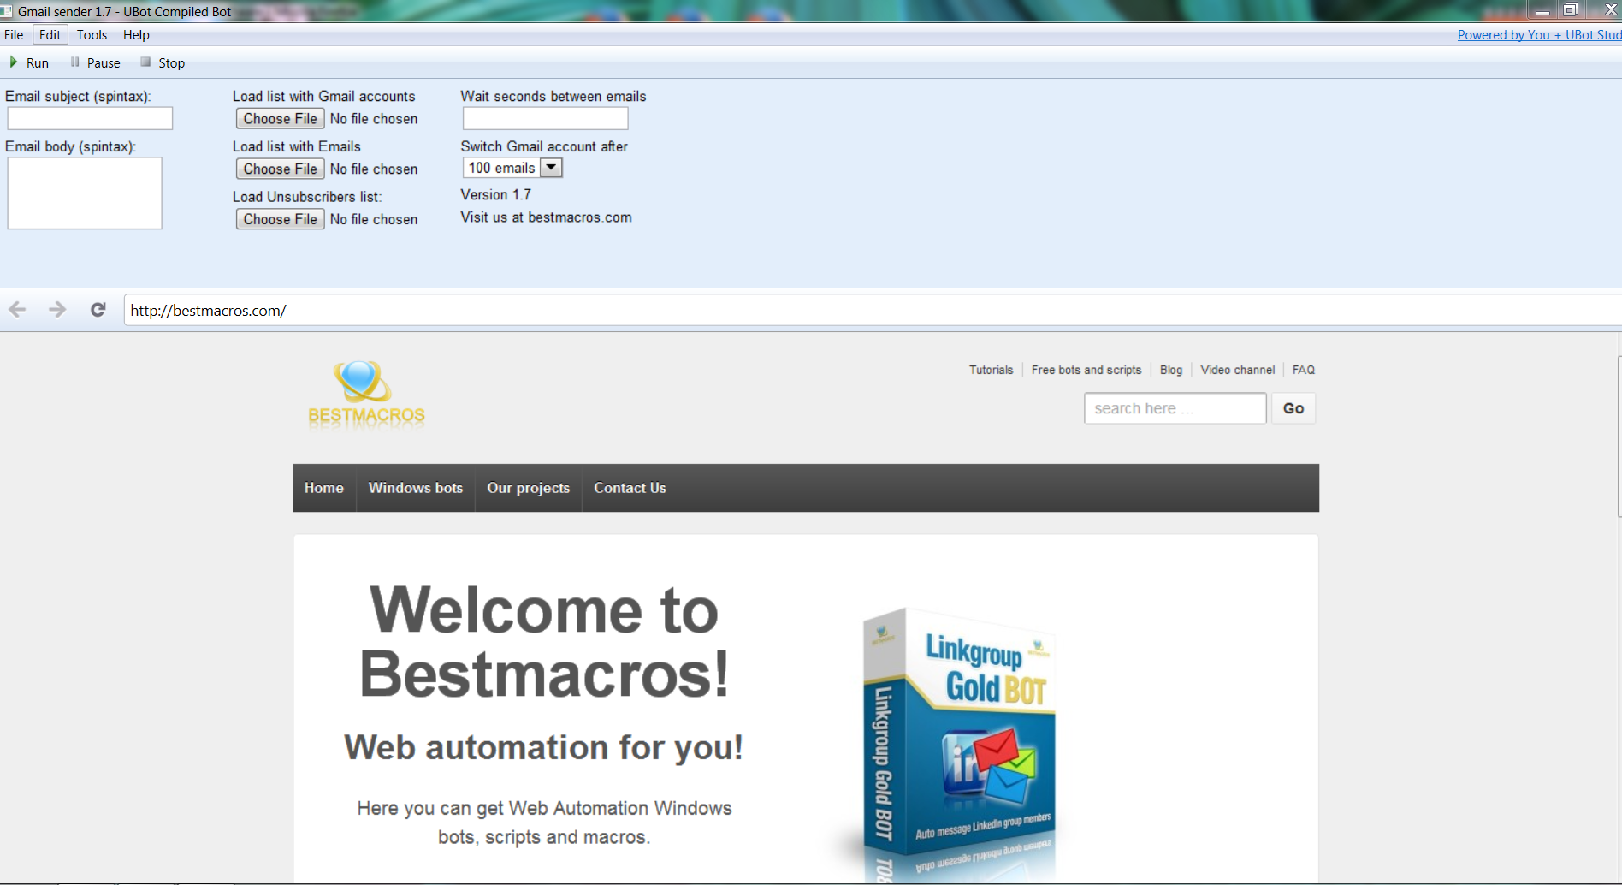Viewport: 1622px width, 885px height.
Task: Open the Edit menu
Action: (50, 35)
